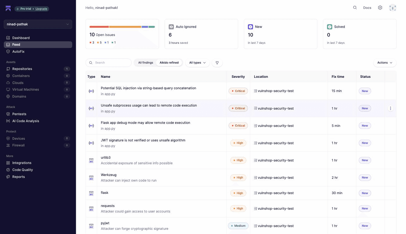The image size is (406, 234).
Task: Click package icon for requests row
Action: tap(91, 208)
